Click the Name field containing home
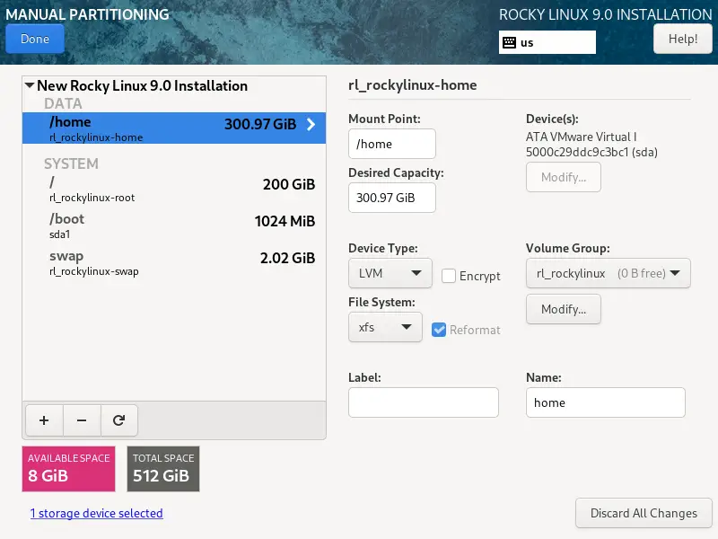 tap(605, 402)
